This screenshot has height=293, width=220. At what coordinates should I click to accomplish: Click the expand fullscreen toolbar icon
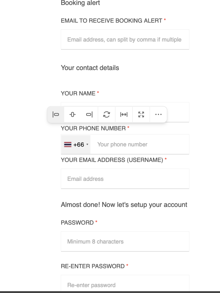(141, 114)
